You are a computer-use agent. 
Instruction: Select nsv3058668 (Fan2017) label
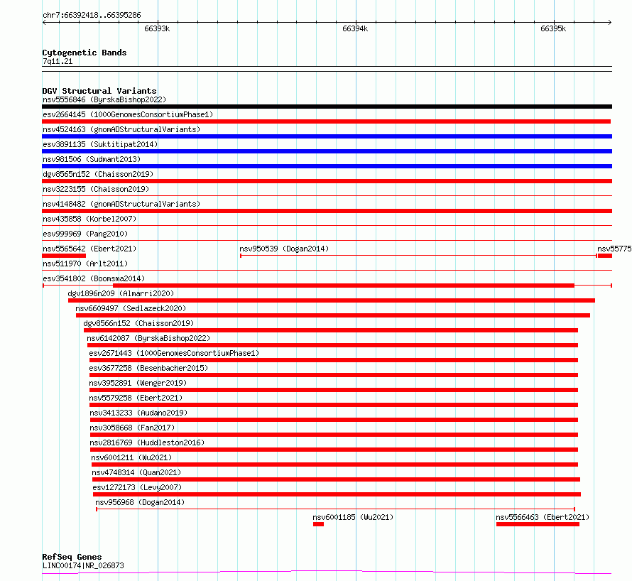coord(132,428)
